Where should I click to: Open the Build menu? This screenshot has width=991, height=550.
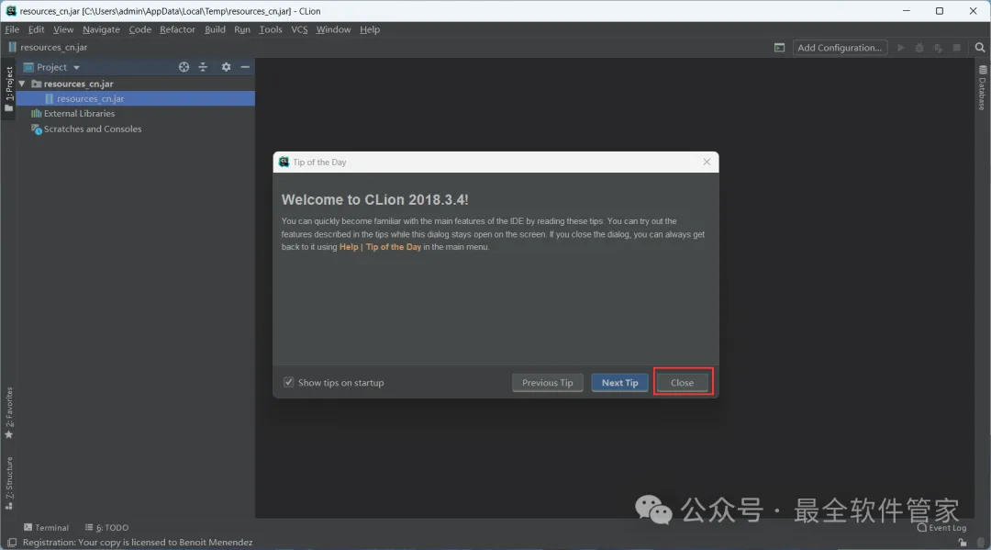[215, 29]
